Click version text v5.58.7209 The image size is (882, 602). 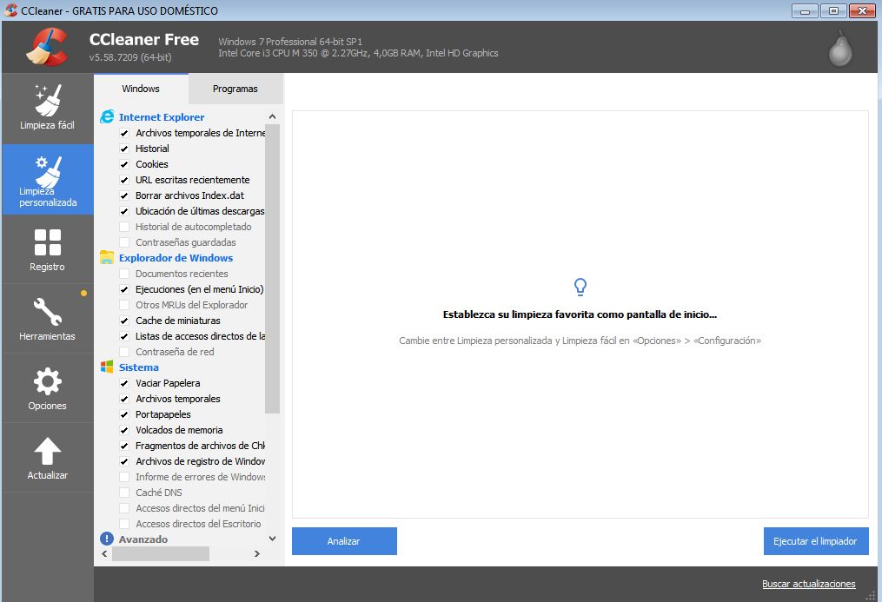click(x=130, y=57)
